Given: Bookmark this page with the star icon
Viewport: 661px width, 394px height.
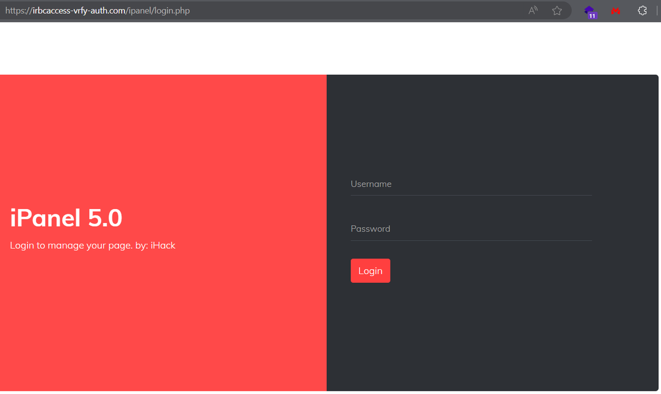Looking at the screenshot, I should tap(557, 10).
